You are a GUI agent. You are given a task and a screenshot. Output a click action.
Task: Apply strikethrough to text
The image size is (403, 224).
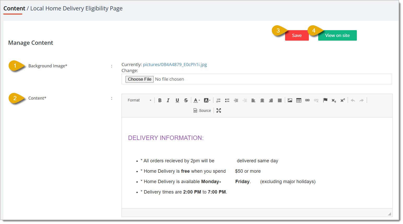coord(186,100)
